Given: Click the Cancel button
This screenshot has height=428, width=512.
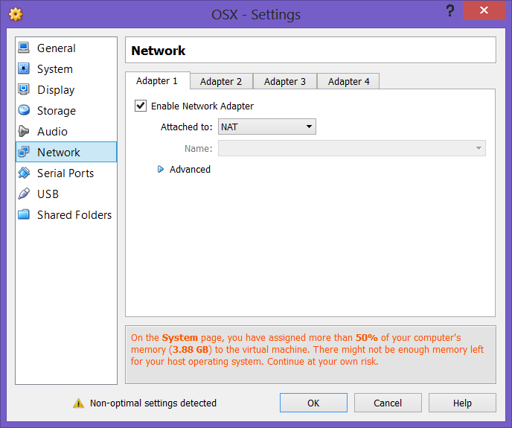Looking at the screenshot, I should [388, 403].
